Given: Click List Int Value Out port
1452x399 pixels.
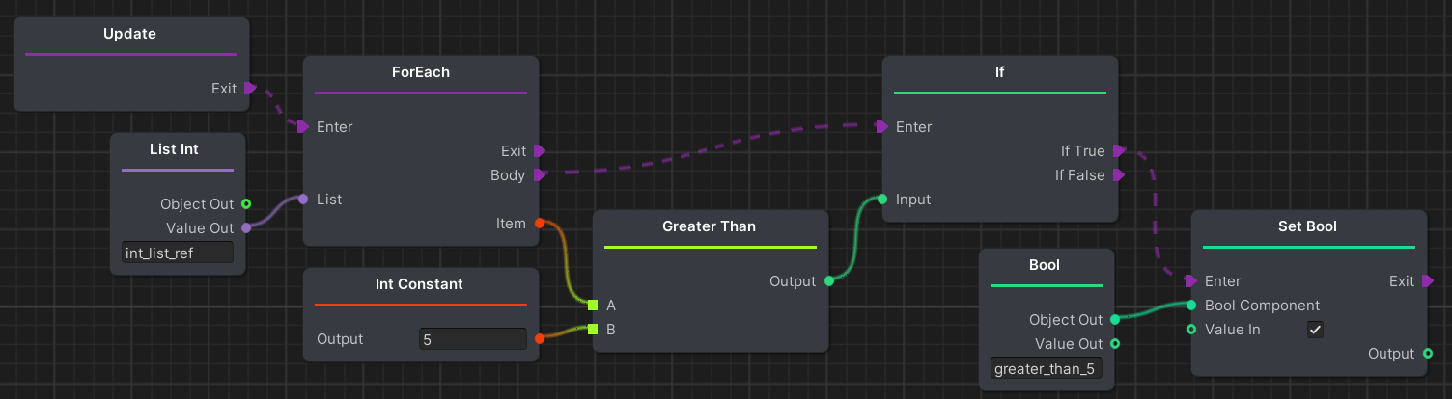Looking at the screenshot, I should tap(245, 227).
